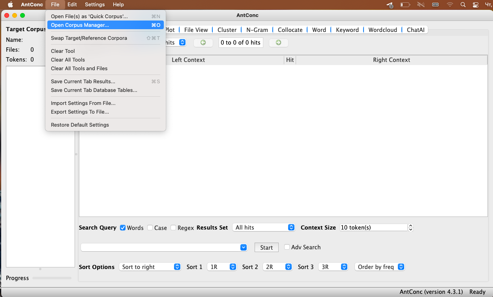The image size is (493, 297).
Task: Open the Wi-Fi status icon
Action: pyautogui.click(x=450, y=5)
